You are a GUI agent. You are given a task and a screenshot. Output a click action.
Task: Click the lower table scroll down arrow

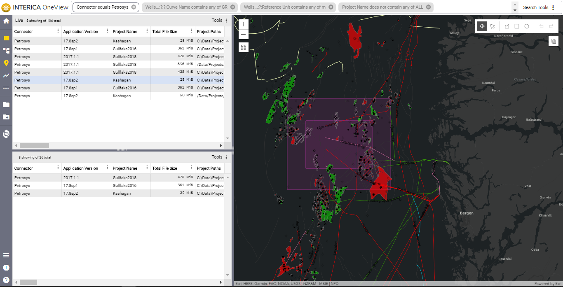click(228, 275)
